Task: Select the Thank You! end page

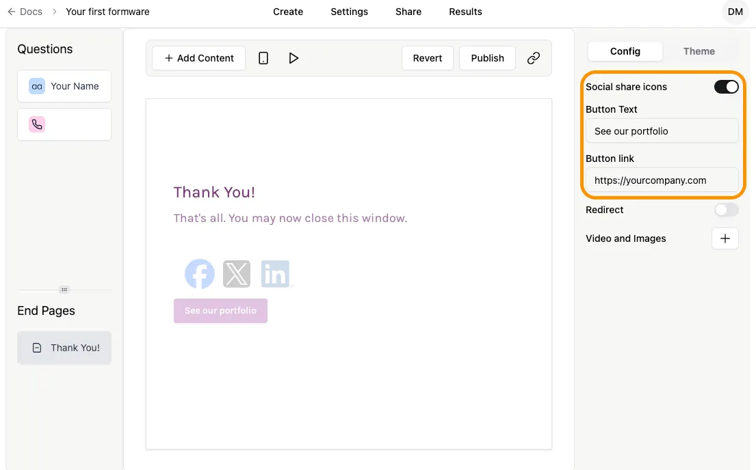Action: (64, 348)
